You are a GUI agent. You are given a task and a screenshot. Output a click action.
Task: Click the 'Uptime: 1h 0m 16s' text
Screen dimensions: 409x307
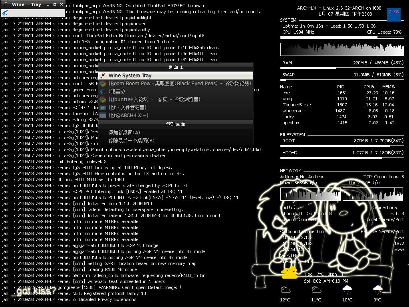pos(303,26)
